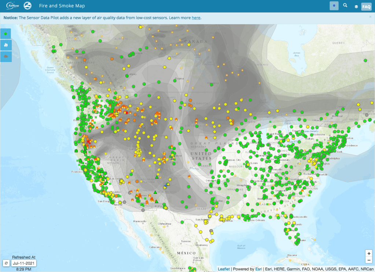
Task: Click the round Fire and Smoke logo
Action: [x=27, y=6]
